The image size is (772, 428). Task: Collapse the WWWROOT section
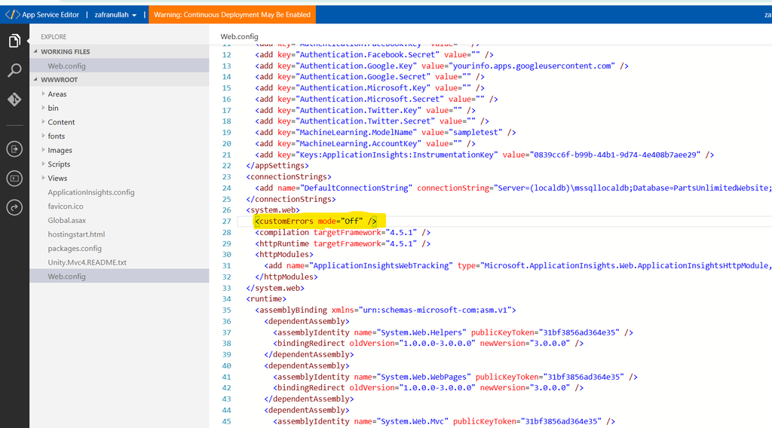coord(35,79)
